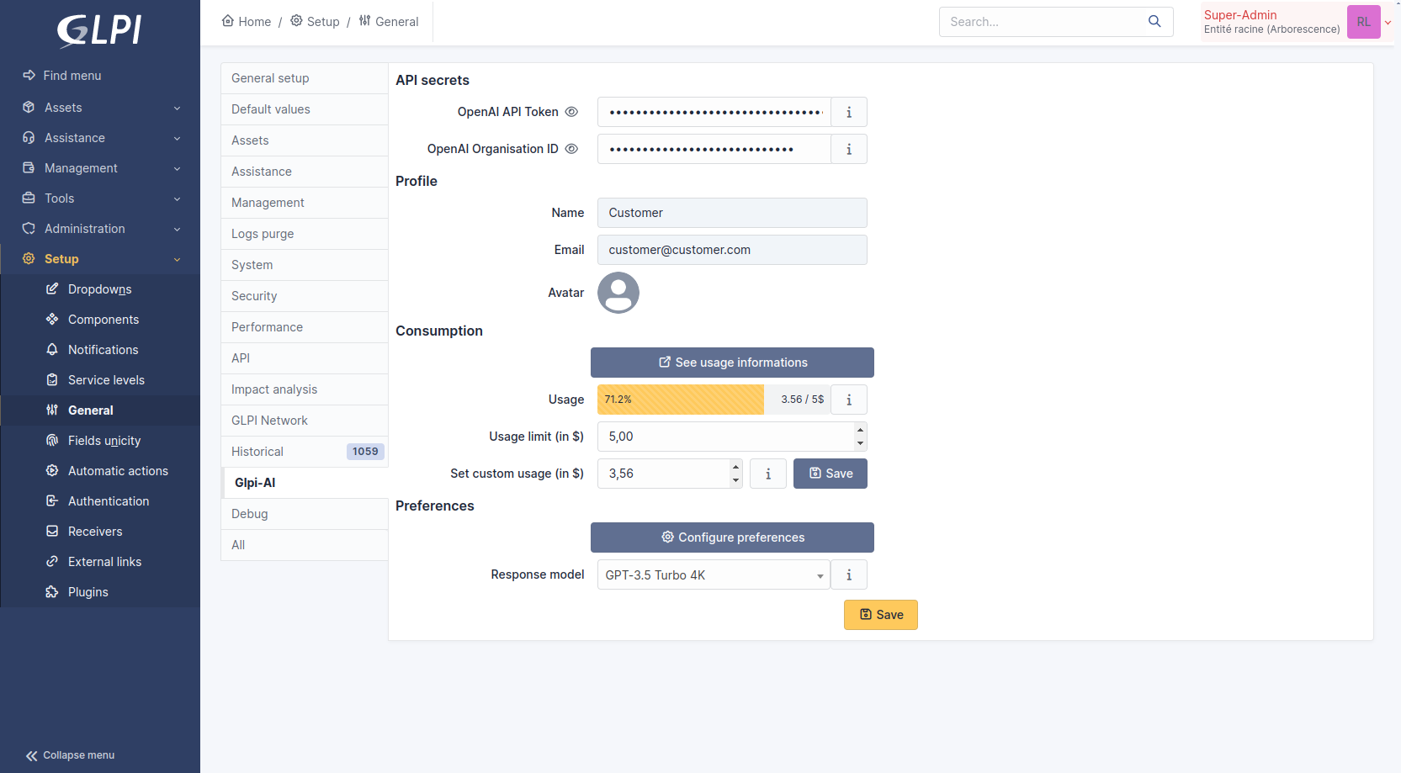This screenshot has height=773, width=1401.
Task: Save the custom usage value
Action: click(x=831, y=474)
